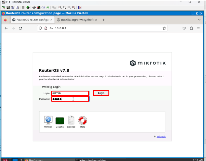Screen dimensions: 206x161
Task: Toggle the Ctrl key in TightVNC toolbar
Action: pyautogui.click(x=43, y=8)
